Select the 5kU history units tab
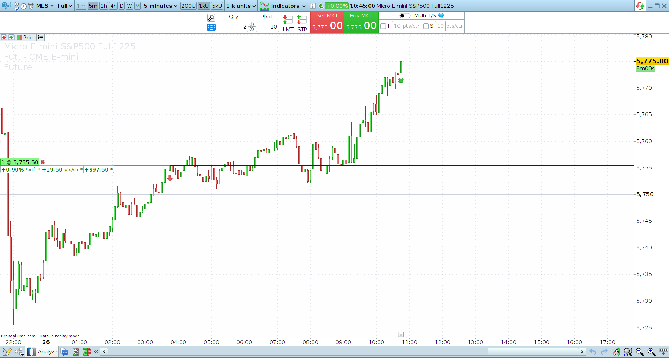The height and width of the screenshot is (358, 669). [x=217, y=6]
